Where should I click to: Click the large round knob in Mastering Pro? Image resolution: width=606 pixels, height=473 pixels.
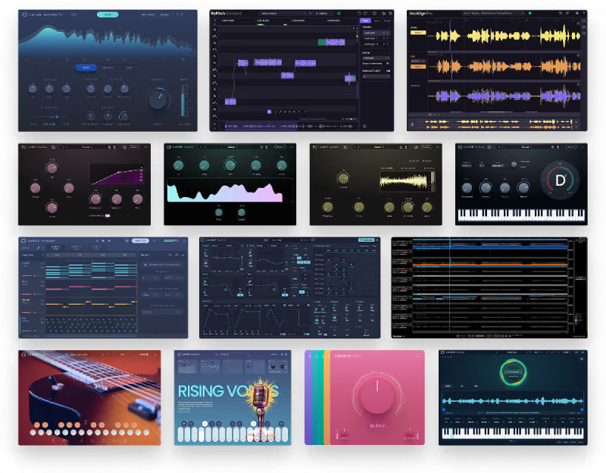[158, 99]
